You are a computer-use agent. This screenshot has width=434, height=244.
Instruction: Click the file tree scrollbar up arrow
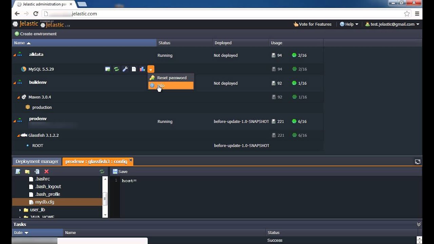click(x=105, y=179)
